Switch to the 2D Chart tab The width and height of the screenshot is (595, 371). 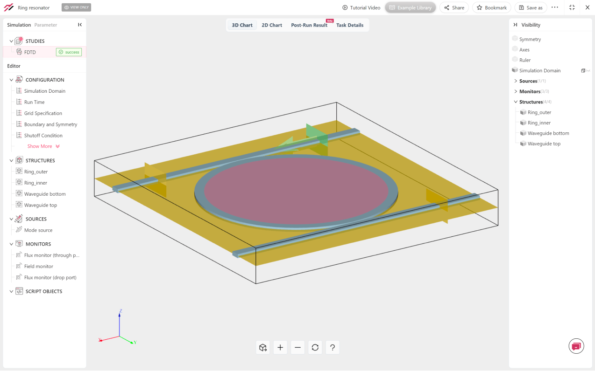[x=272, y=25]
